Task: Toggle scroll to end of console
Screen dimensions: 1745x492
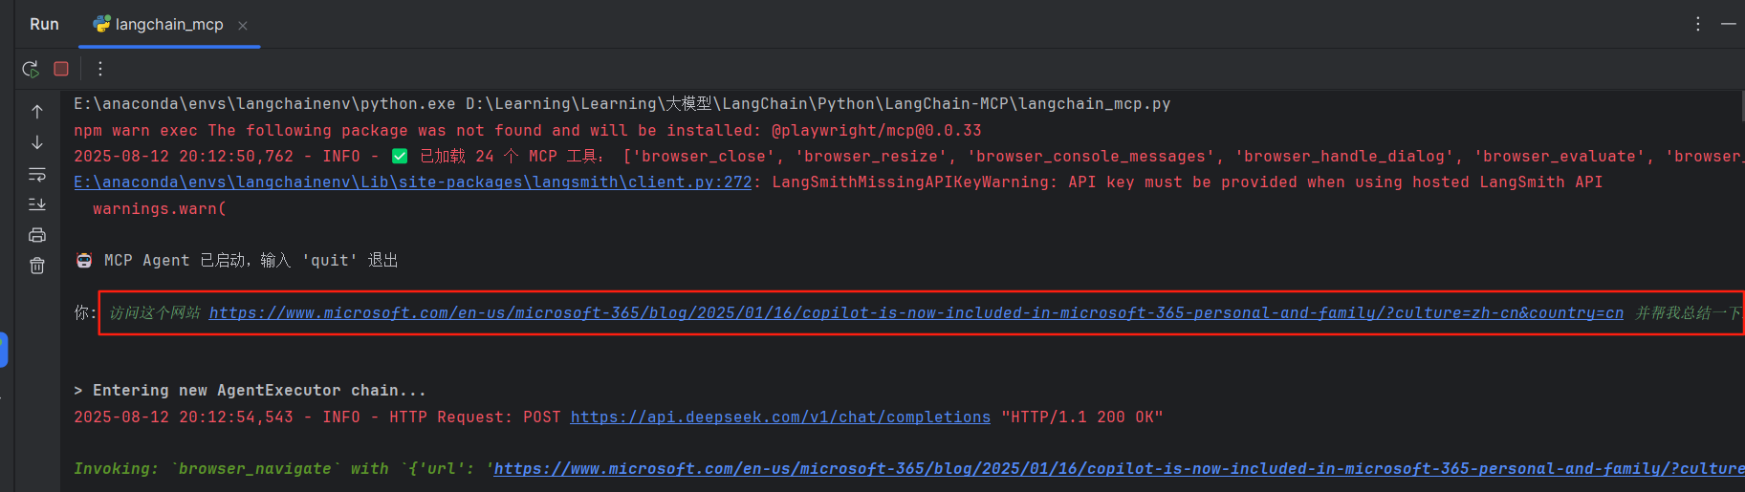Action: (37, 204)
